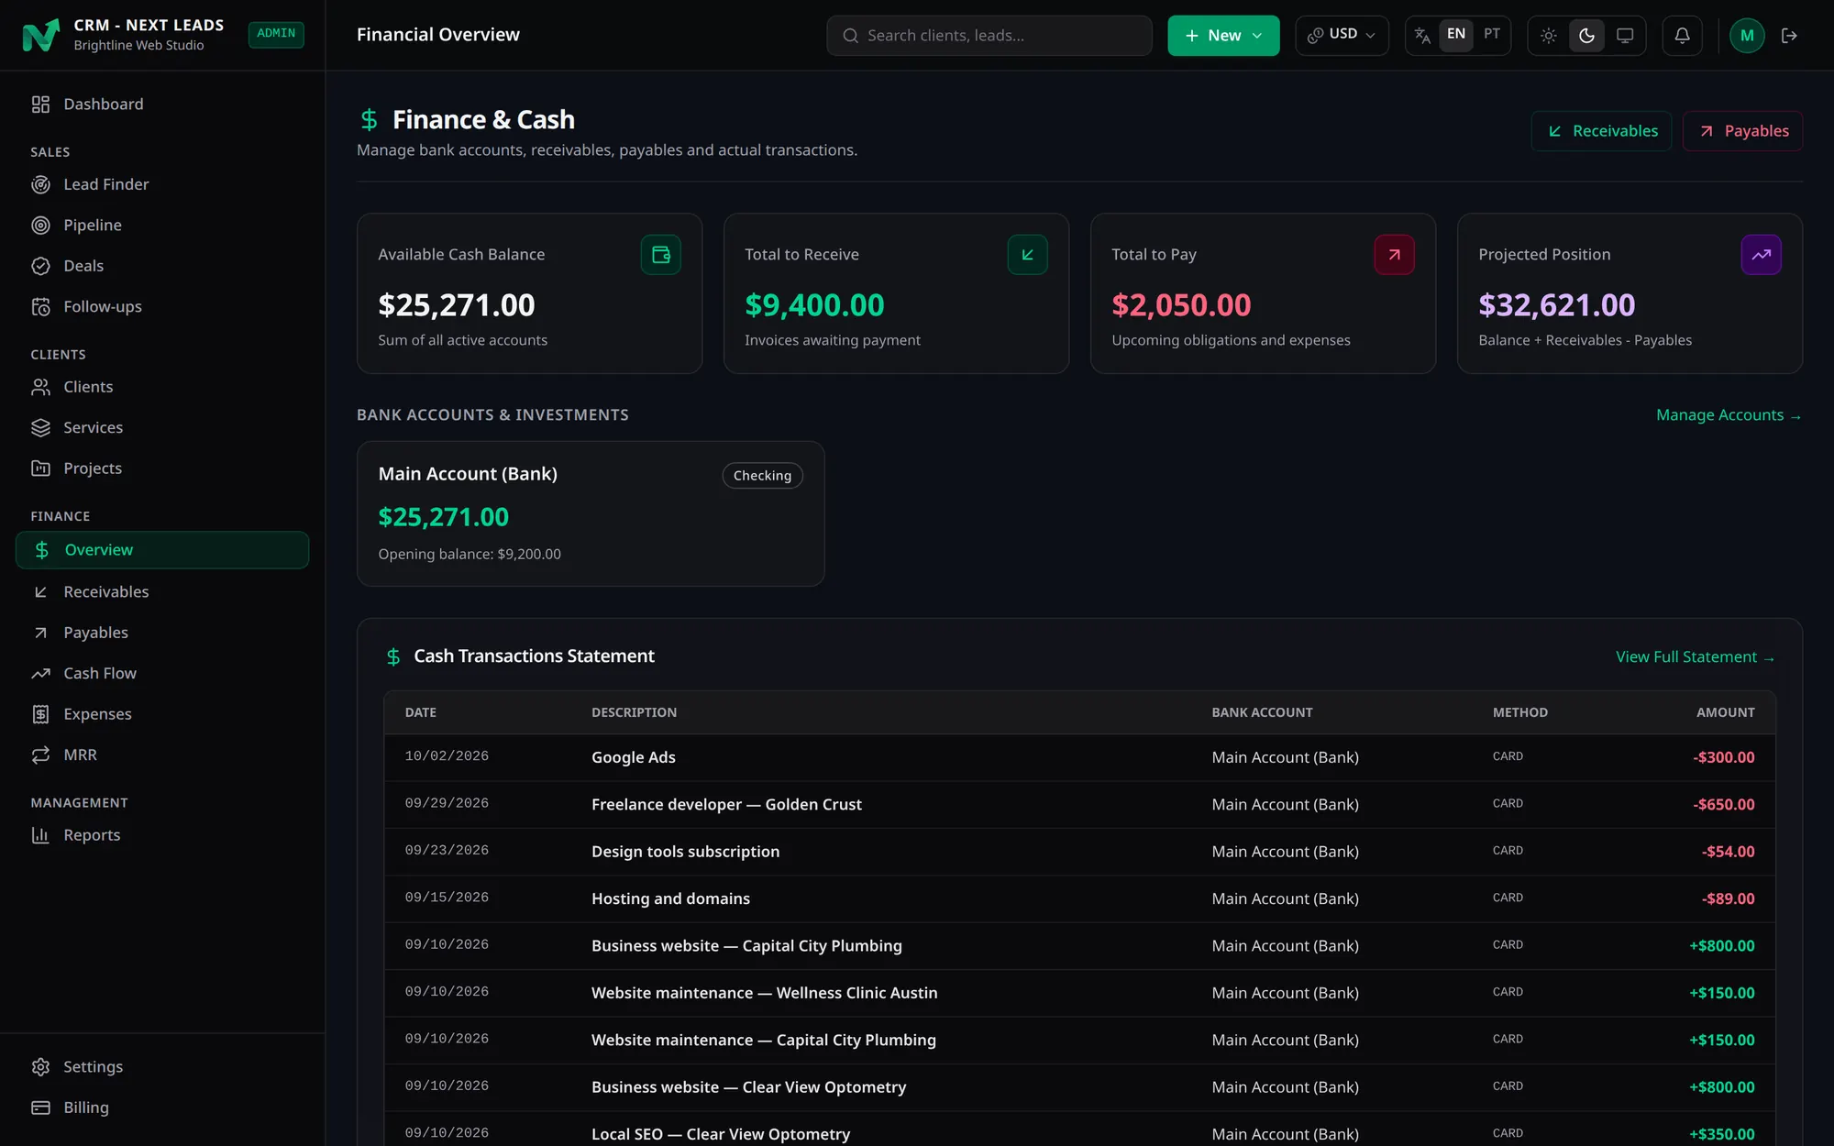Open Clients list
Image resolution: width=1834 pixels, height=1146 pixels.
click(162, 387)
